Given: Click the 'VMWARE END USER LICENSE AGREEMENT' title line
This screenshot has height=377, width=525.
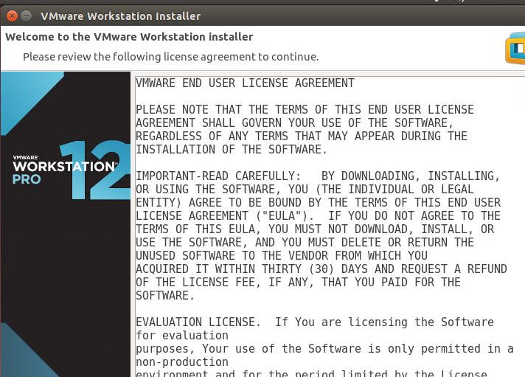Looking at the screenshot, I should coord(245,83).
